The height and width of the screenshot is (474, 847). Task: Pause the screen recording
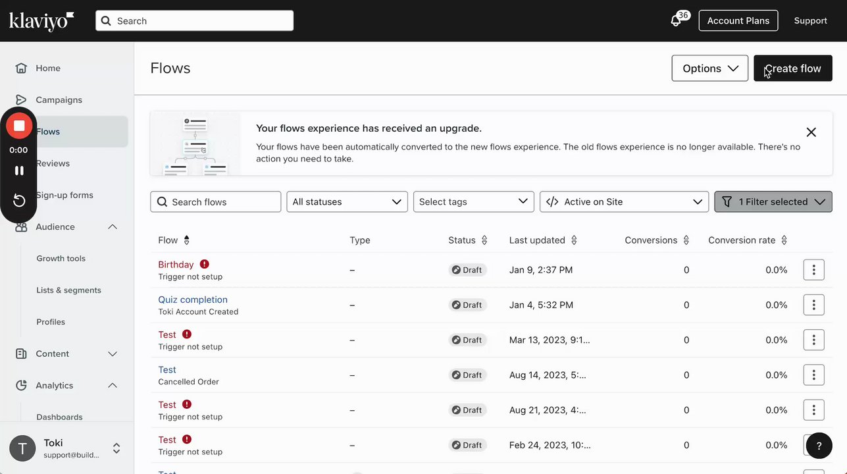pos(19,171)
